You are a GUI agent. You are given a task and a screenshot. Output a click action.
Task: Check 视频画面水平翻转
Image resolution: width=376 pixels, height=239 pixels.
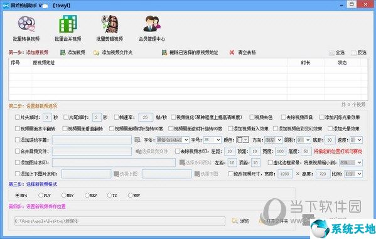(18, 129)
